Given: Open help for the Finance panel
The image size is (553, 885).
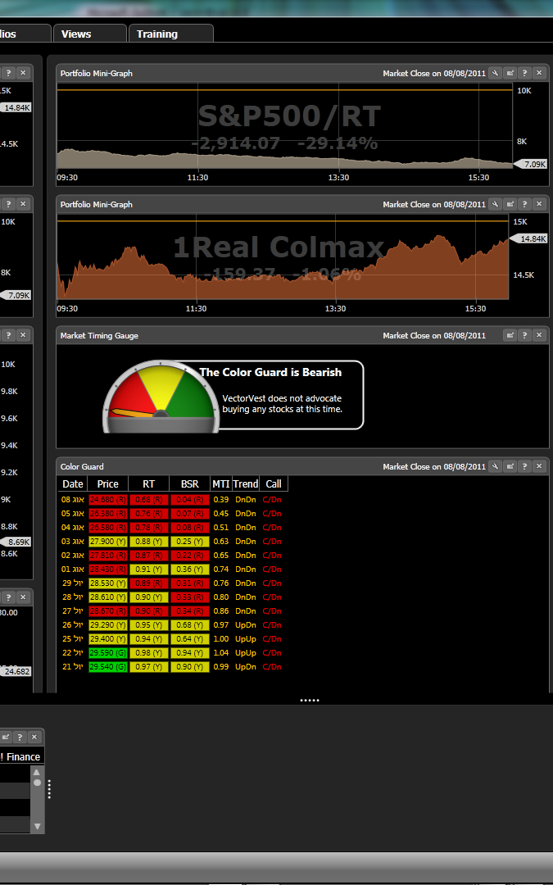Looking at the screenshot, I should click(x=20, y=737).
